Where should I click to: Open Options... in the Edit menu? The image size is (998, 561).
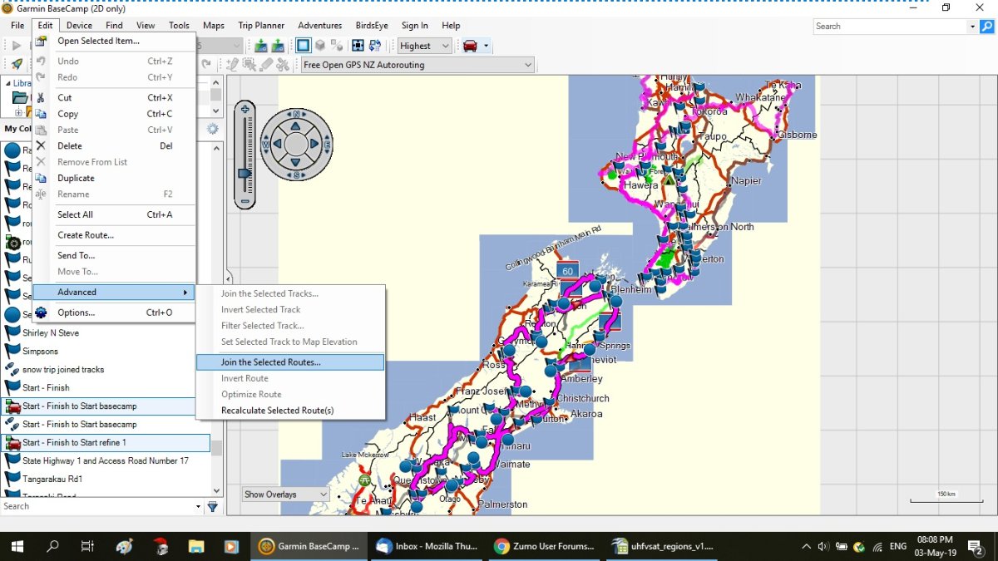pyautogui.click(x=114, y=313)
